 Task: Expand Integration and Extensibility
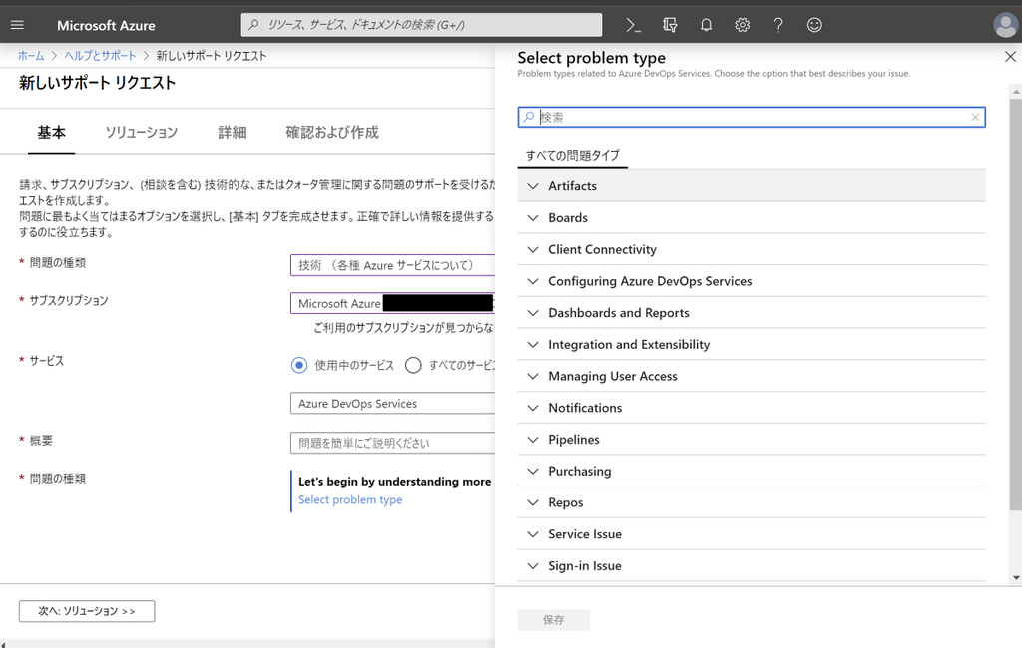(x=752, y=345)
